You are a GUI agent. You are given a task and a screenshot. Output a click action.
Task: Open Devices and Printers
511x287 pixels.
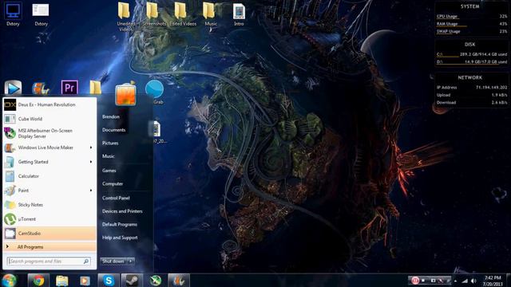click(122, 211)
